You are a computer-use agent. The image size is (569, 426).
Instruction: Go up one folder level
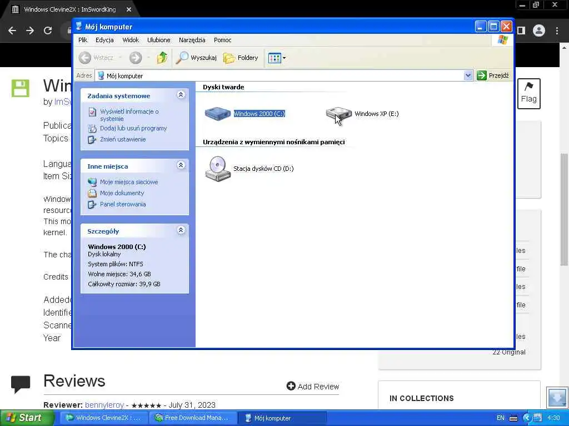(x=162, y=58)
